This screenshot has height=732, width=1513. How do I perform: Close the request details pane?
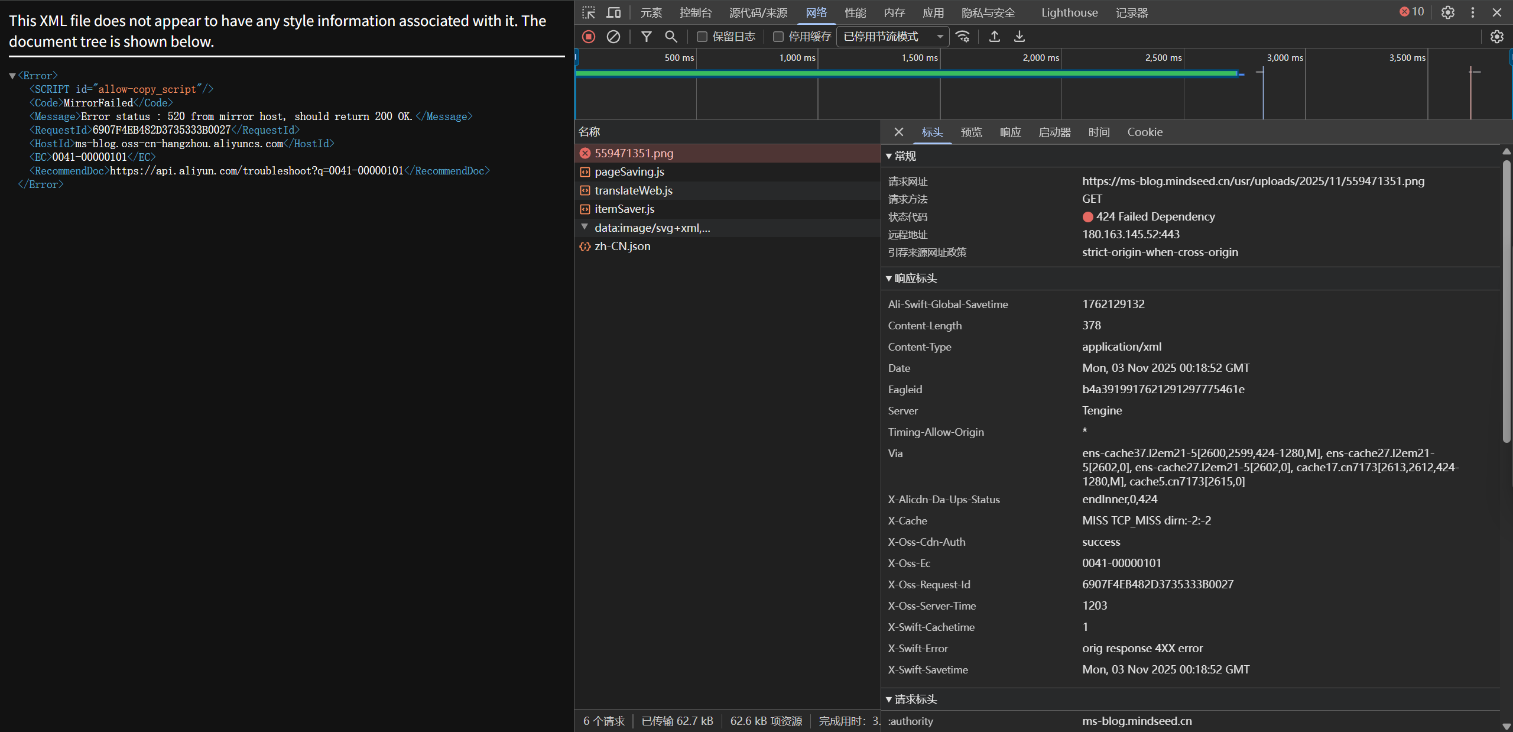click(899, 132)
